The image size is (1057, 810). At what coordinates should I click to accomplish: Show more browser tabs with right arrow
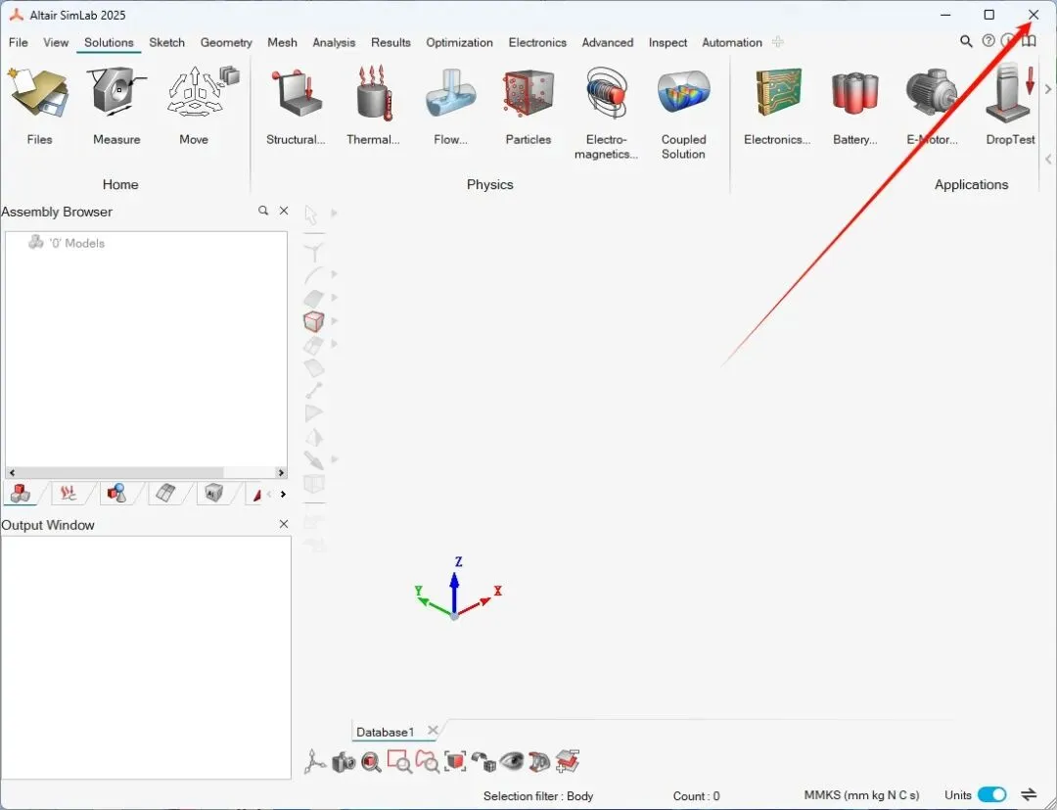(283, 495)
